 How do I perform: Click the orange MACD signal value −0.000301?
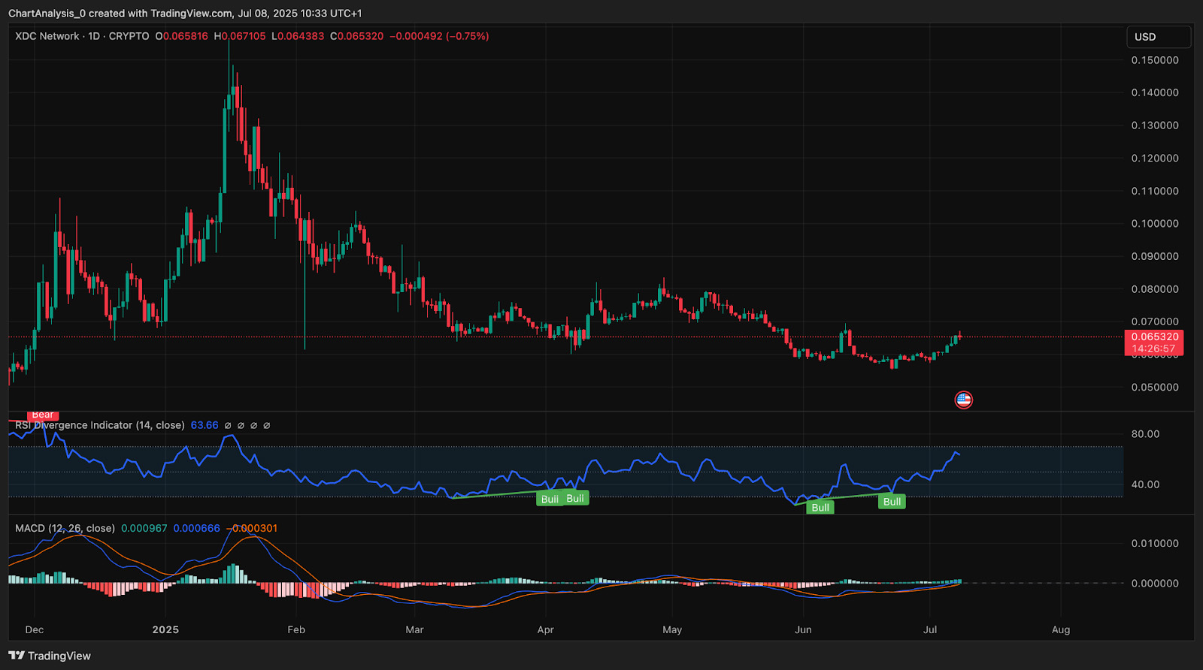[x=253, y=528]
